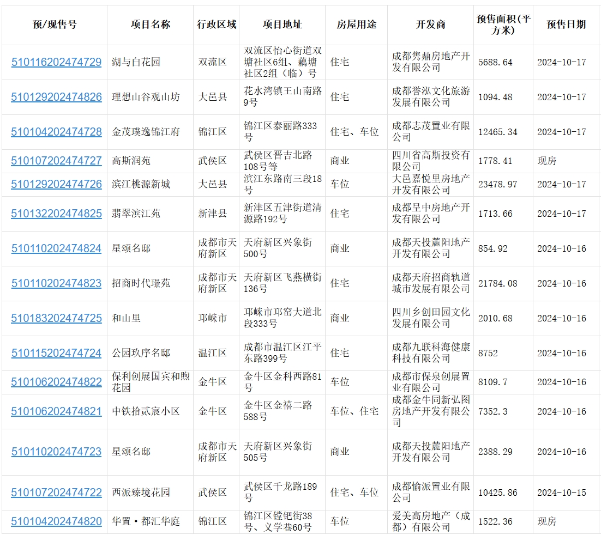Click developer 成都隽鼎房地产开发有限公司
This screenshot has width=601, height=535.
click(431, 62)
